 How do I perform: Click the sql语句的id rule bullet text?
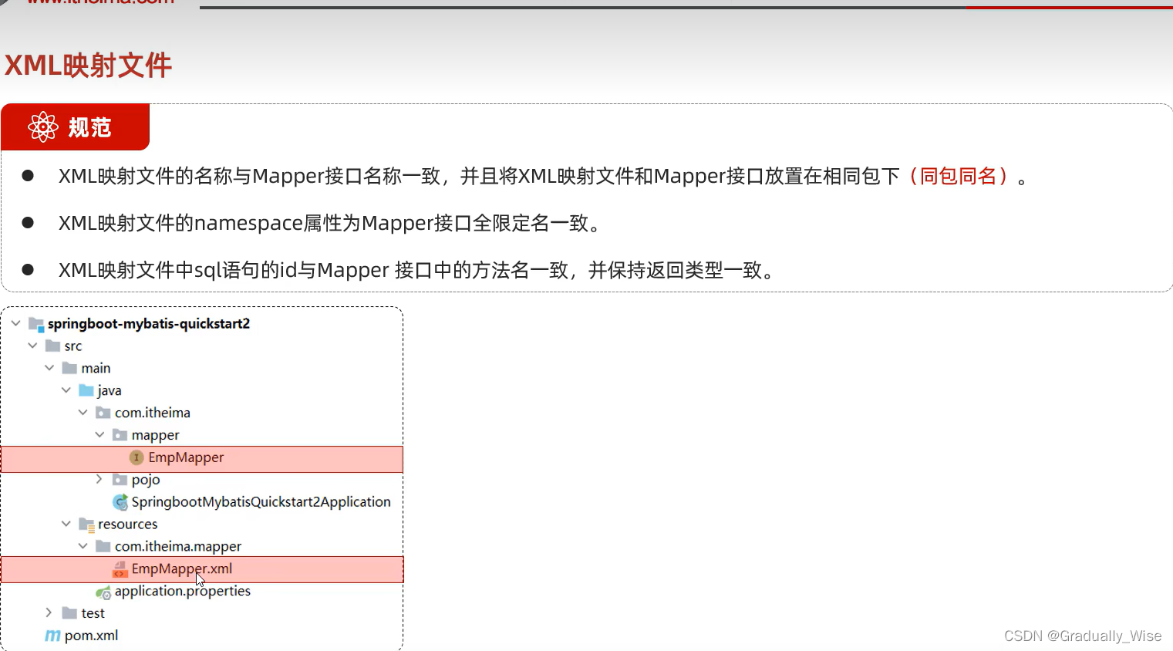(x=417, y=271)
